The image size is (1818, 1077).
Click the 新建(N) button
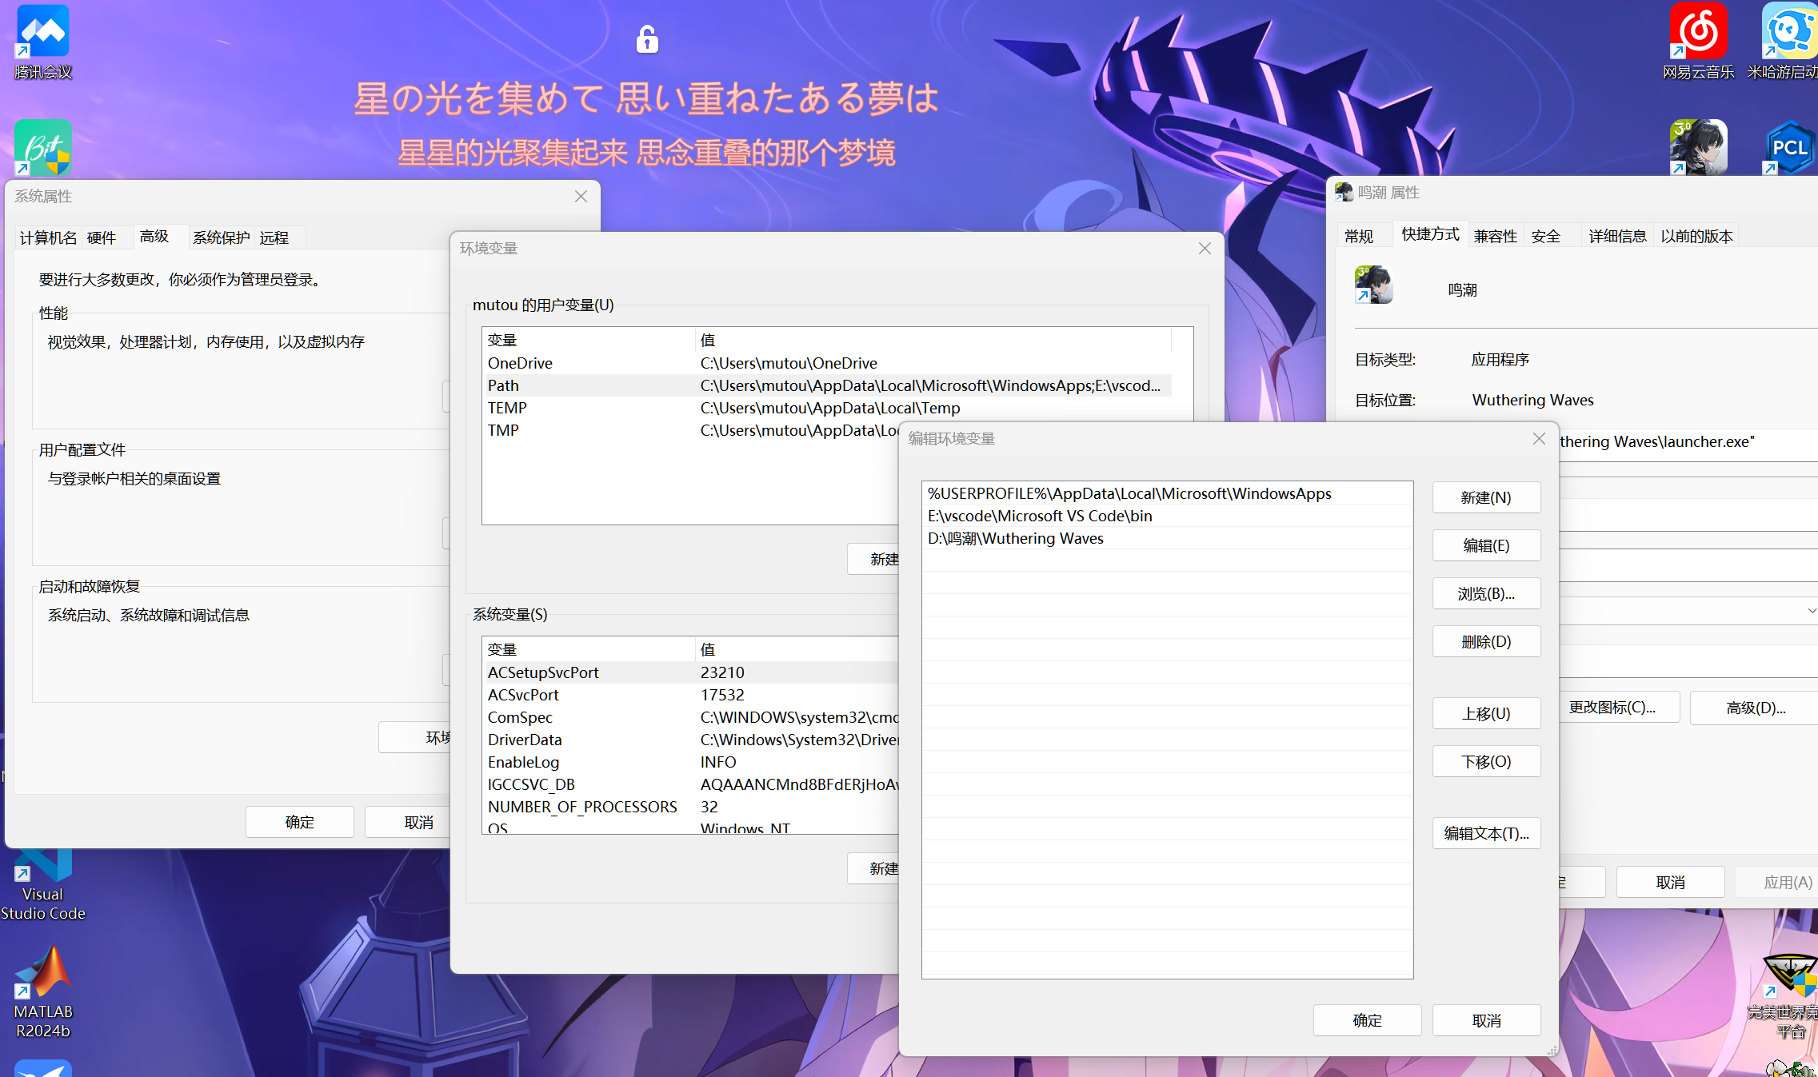(x=1485, y=497)
